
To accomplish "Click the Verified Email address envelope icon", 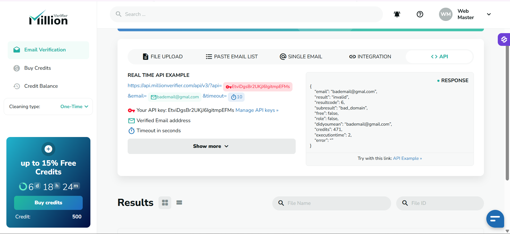I will (x=131, y=121).
